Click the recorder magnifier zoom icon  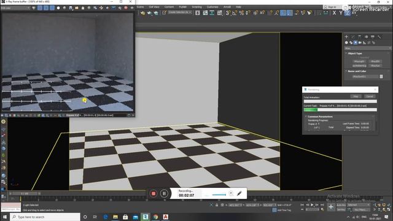pyautogui.click(x=231, y=193)
